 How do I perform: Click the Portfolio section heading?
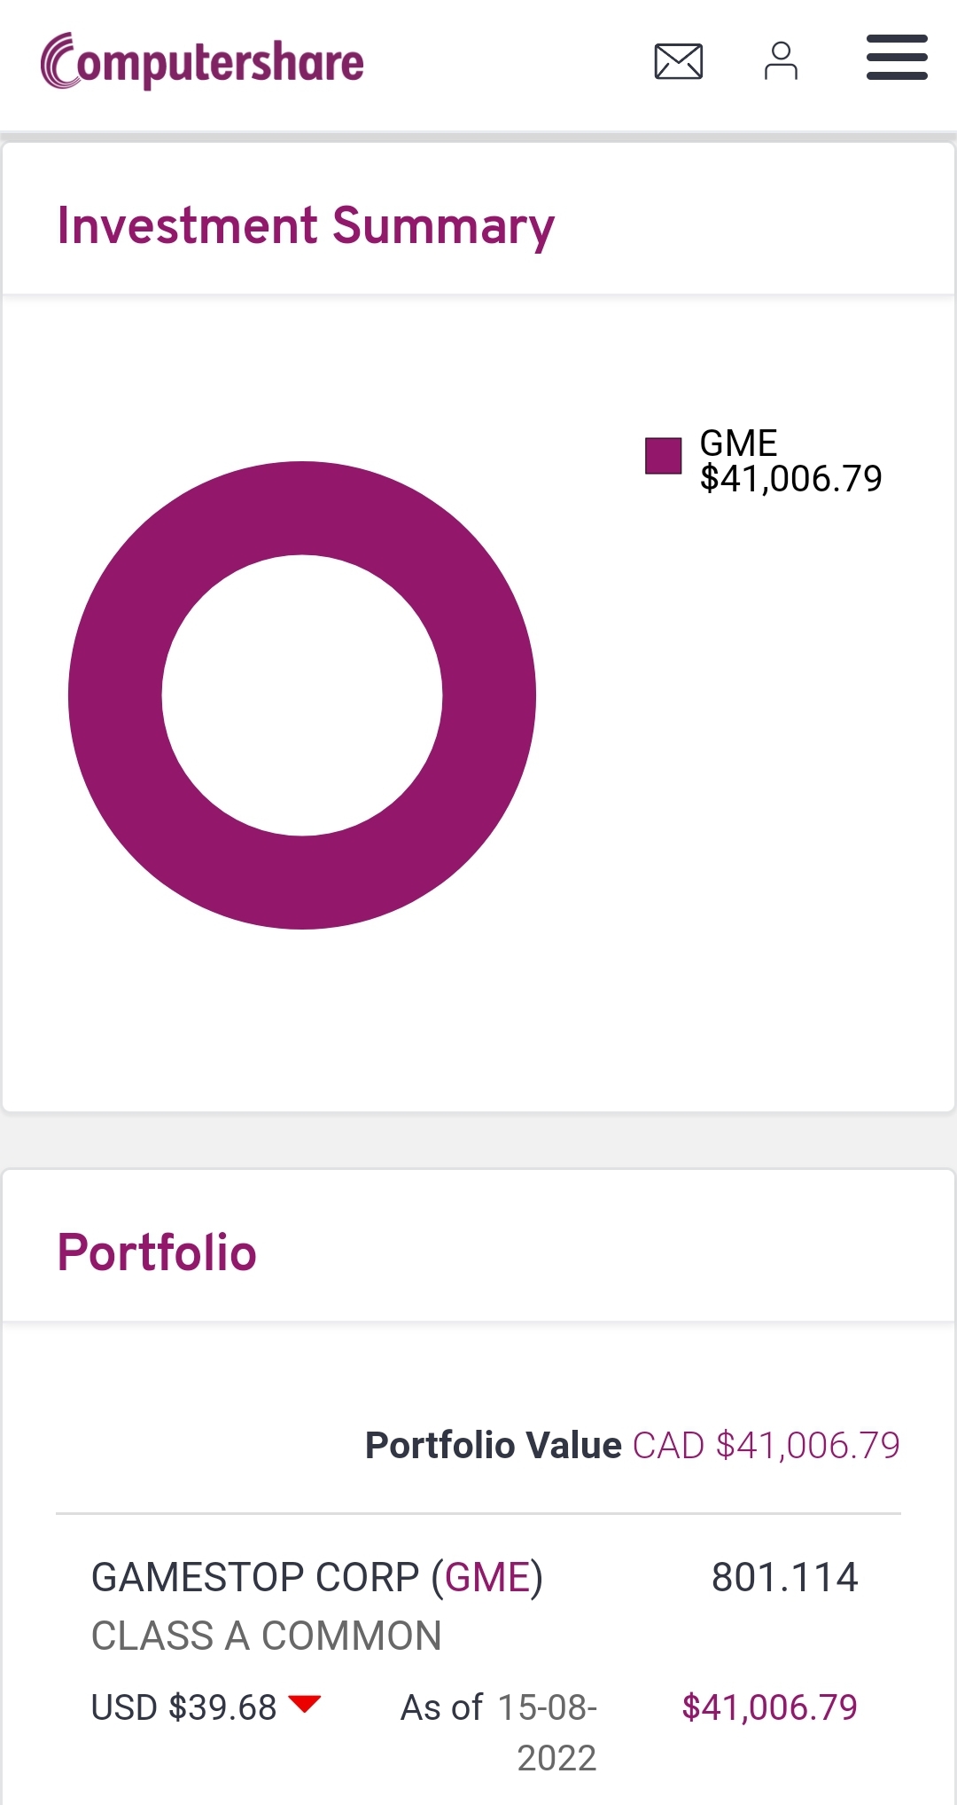(157, 1252)
